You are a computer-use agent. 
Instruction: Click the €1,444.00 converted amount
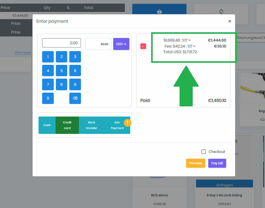point(217,40)
